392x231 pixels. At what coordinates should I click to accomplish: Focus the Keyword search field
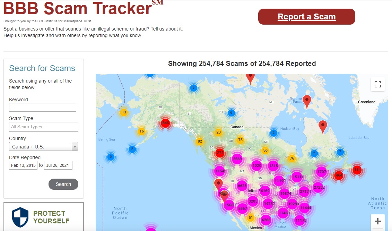43,108
